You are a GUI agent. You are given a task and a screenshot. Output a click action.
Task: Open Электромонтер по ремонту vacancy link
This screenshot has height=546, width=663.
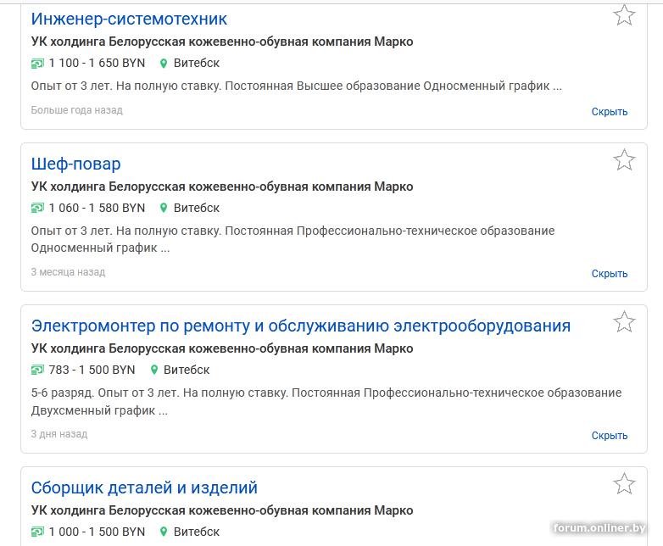(301, 326)
